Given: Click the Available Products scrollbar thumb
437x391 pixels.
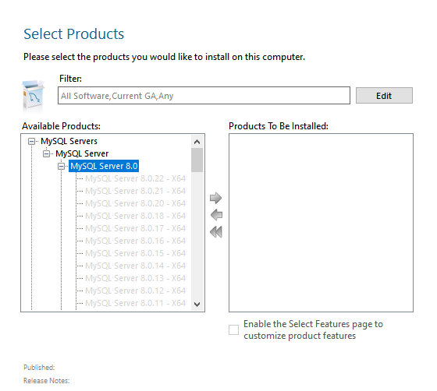Looking at the screenshot, I should coord(197,160).
